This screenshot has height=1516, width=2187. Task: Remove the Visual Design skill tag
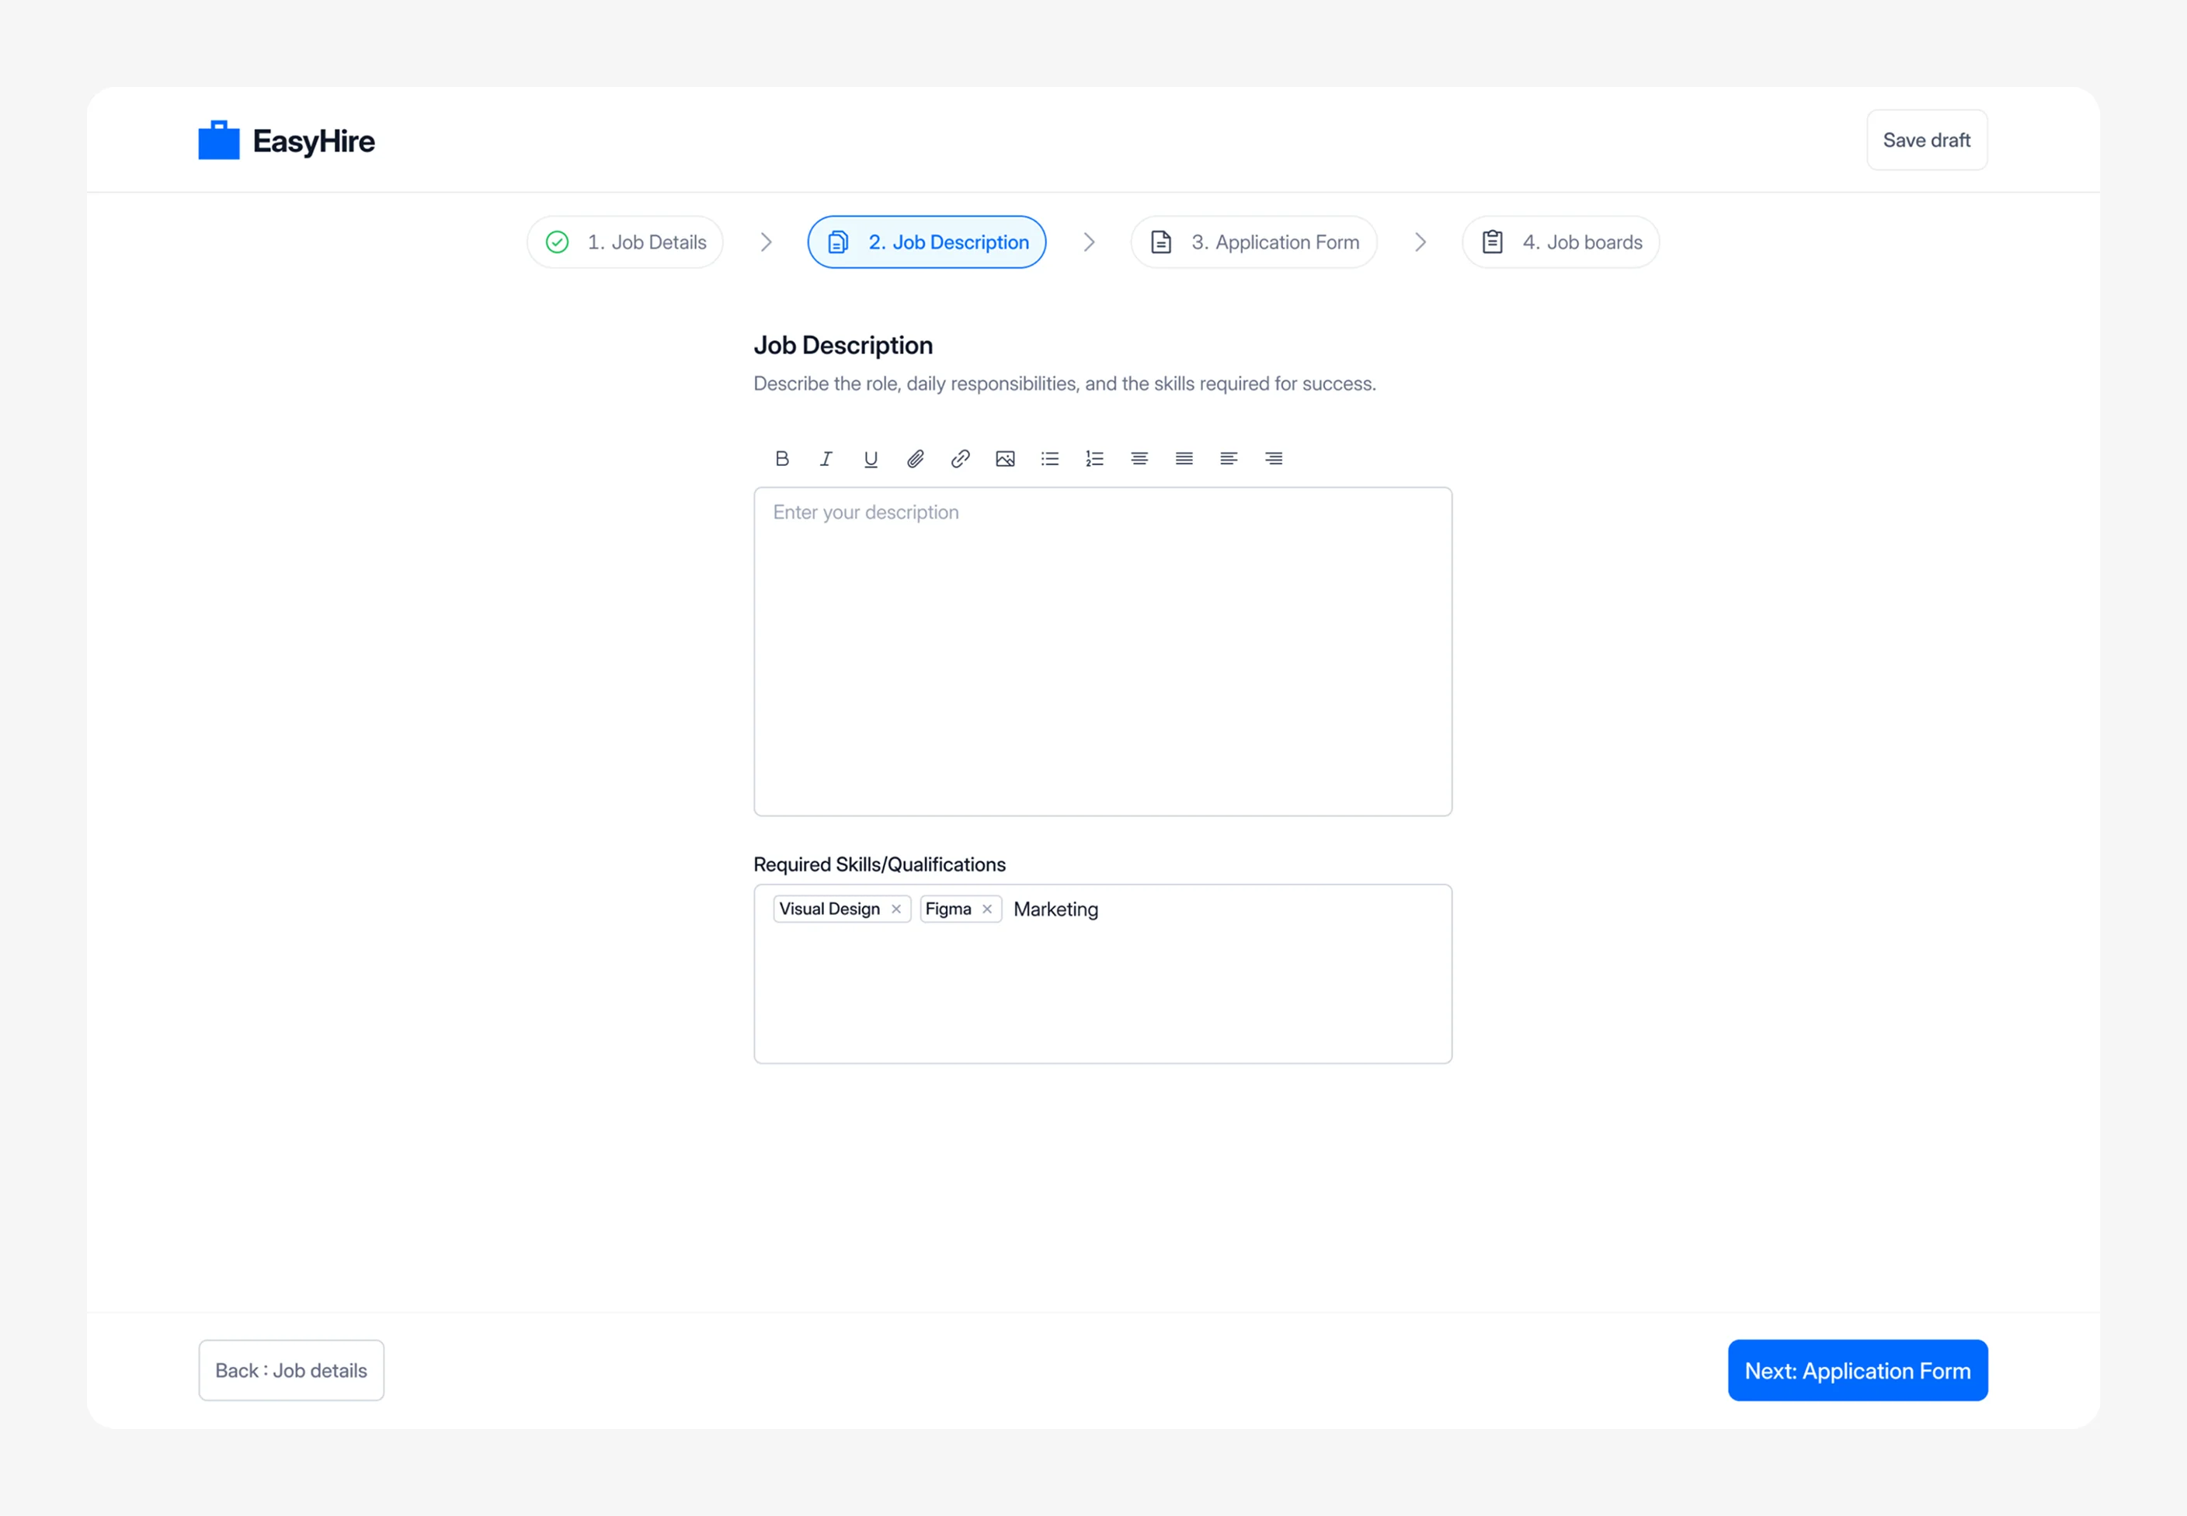[895, 909]
